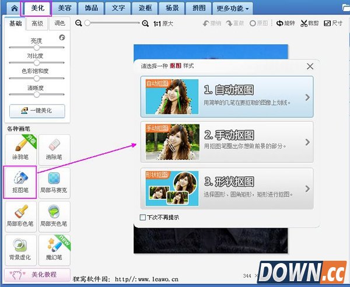Click the chevron arrow on 手动抠图 row
Viewport: 350px width, 287px height.
307,142
